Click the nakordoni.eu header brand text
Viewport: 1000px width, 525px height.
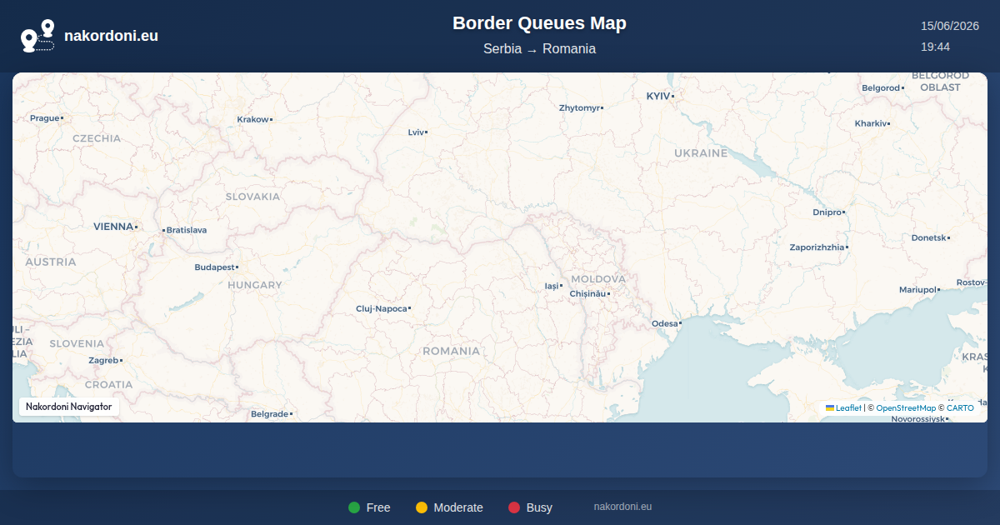click(111, 36)
